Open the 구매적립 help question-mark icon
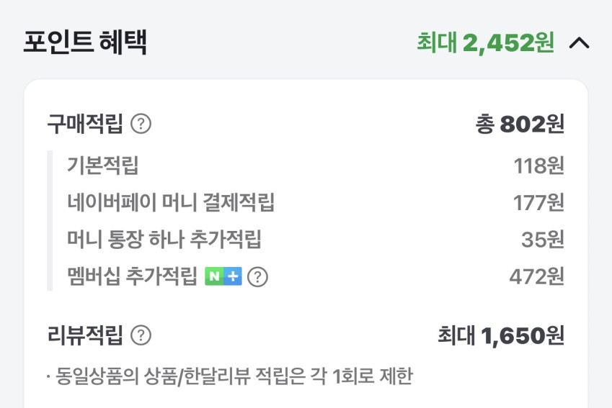The image size is (612, 408). tap(141, 124)
